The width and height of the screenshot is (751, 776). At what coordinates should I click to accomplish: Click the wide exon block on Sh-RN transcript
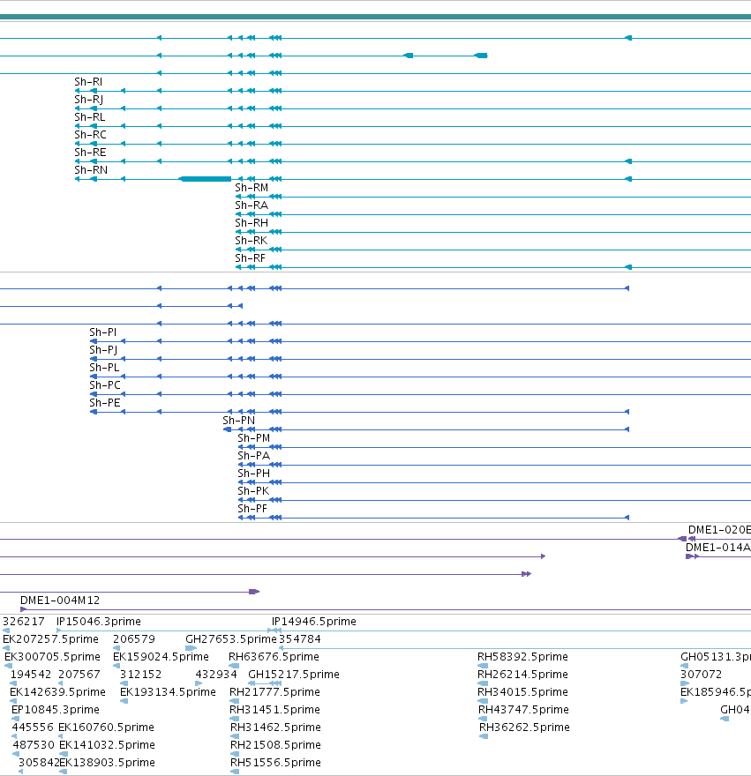(x=205, y=179)
